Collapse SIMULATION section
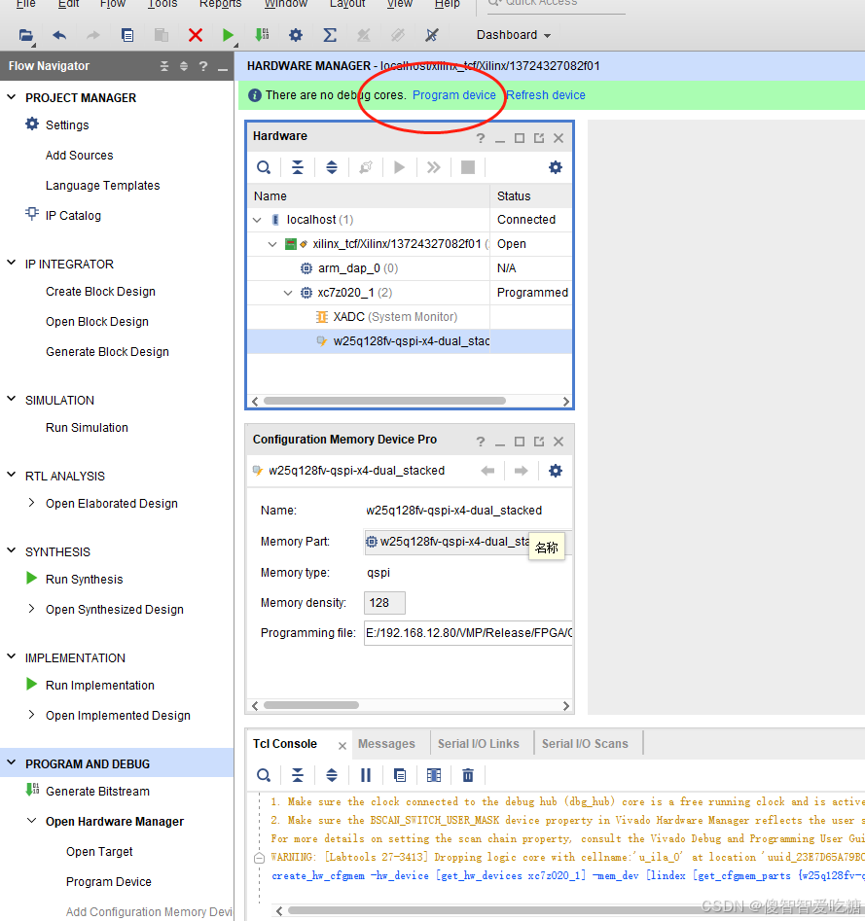The width and height of the screenshot is (865, 921). click(11, 399)
